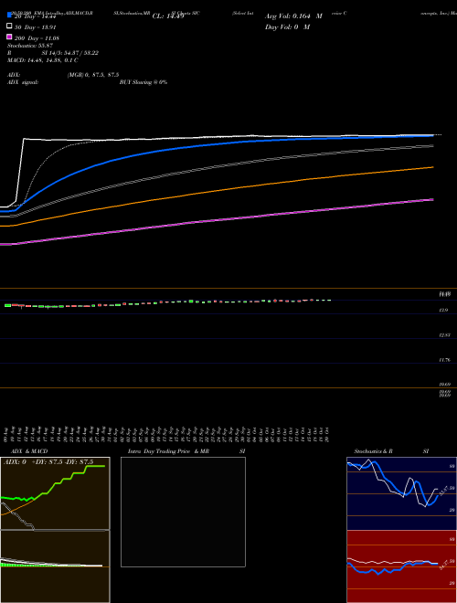Click the 'BUY Slowing @ 0%' ADX signal text
This screenshot has width=457, height=603.
143,82
